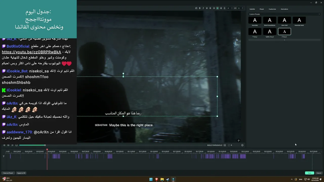324x182 pixels.
Task: Click the letter spacing icon
Action: coord(235,8)
